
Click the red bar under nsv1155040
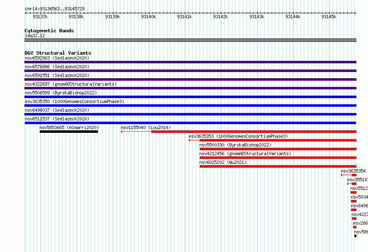pos(254,132)
